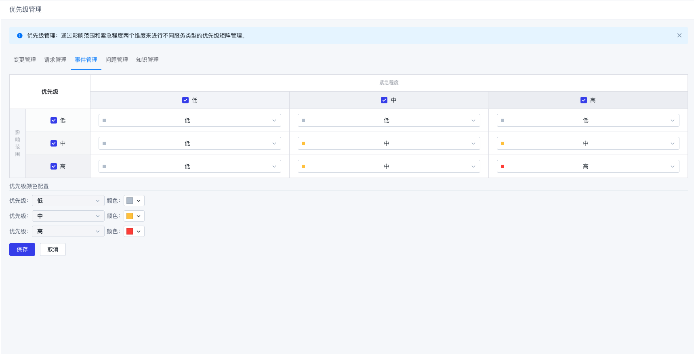Open priority dropdown for 低 impact, 低 urgency
The height and width of the screenshot is (354, 694).
(189, 120)
